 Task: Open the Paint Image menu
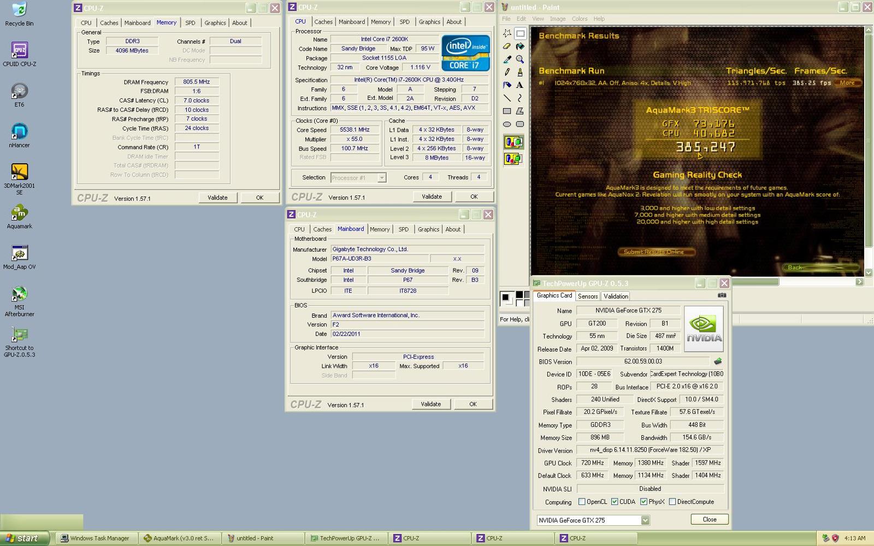click(558, 19)
